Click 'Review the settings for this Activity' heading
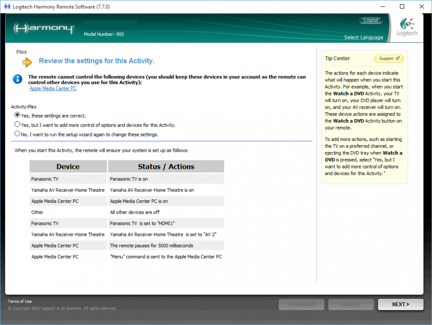Screen dimensions: 432x325 [96, 61]
